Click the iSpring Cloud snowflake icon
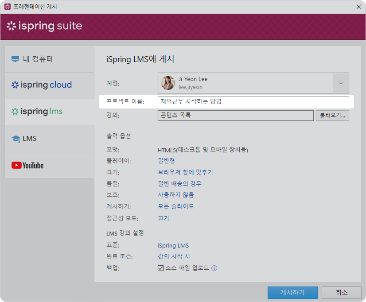Viewport: 366px width, 302px height. 15,85
